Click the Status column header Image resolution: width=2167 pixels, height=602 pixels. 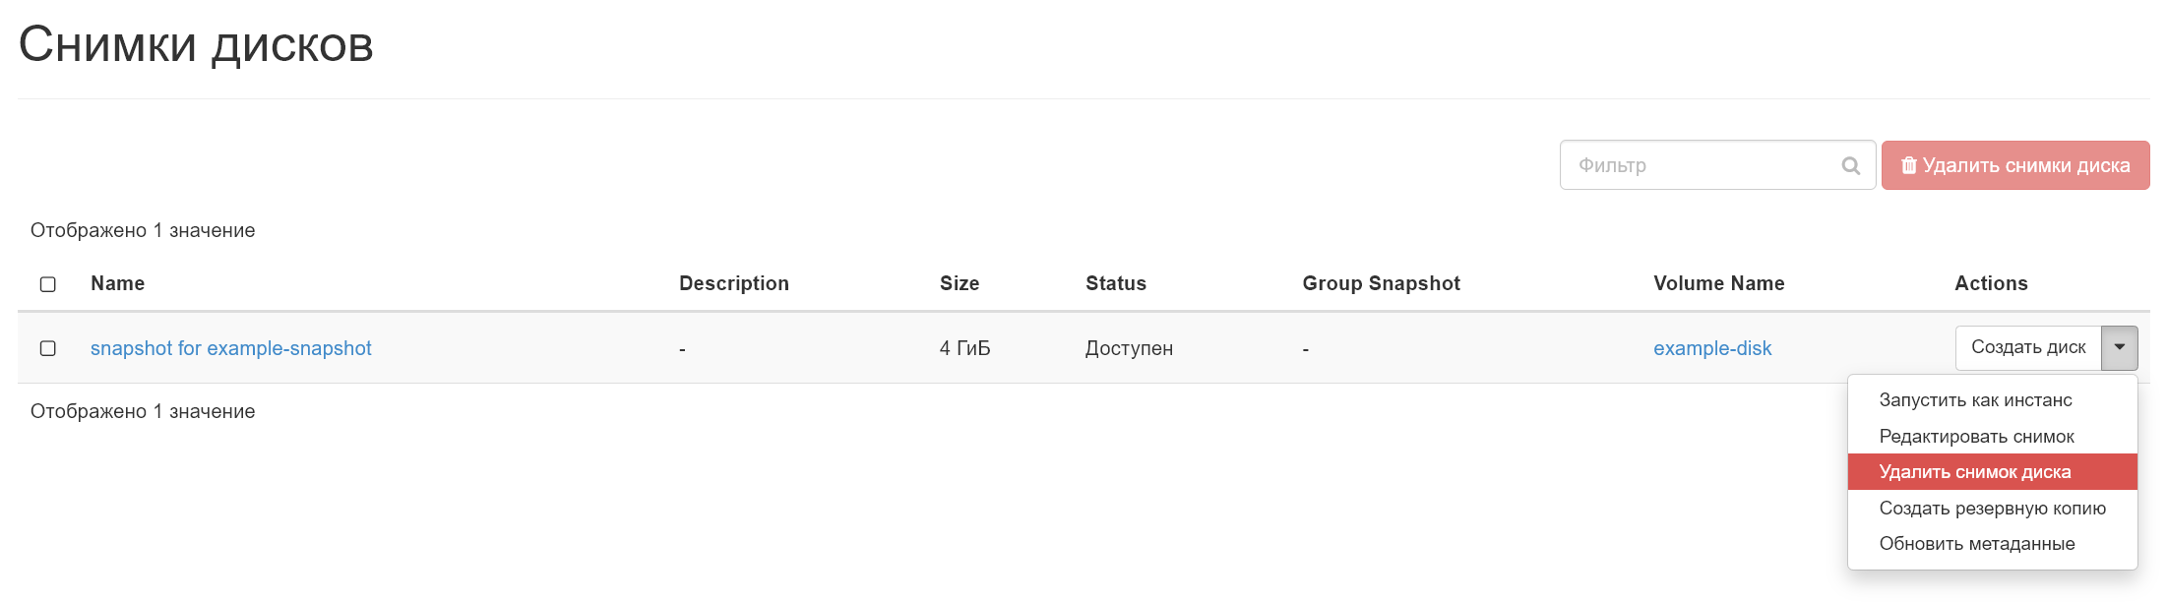(1115, 283)
